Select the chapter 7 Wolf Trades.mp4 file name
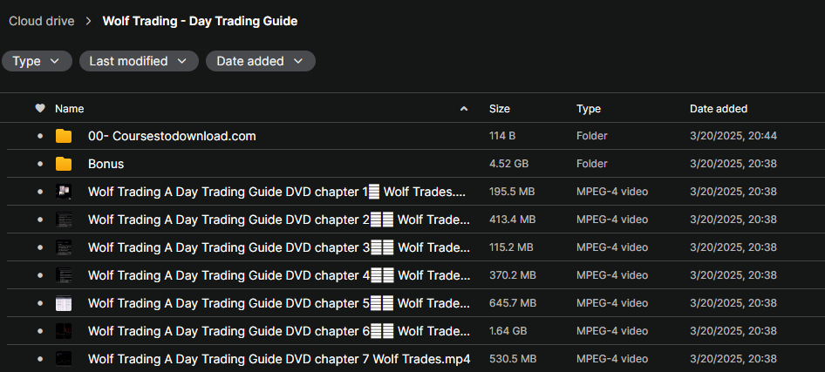 click(x=279, y=359)
